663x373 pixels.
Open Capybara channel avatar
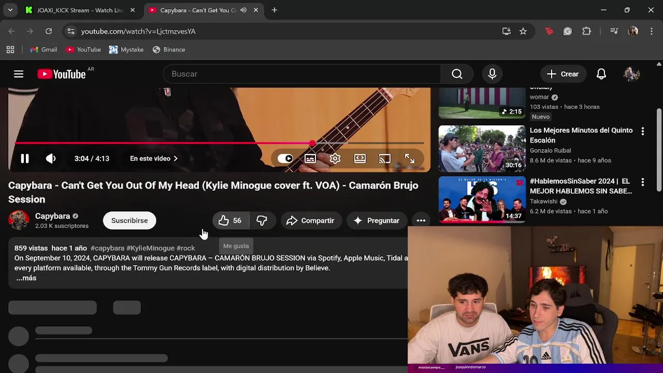pyautogui.click(x=19, y=220)
